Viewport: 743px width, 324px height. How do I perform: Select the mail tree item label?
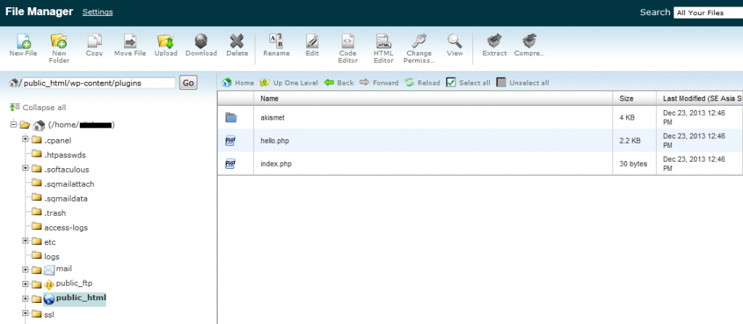[x=64, y=269]
